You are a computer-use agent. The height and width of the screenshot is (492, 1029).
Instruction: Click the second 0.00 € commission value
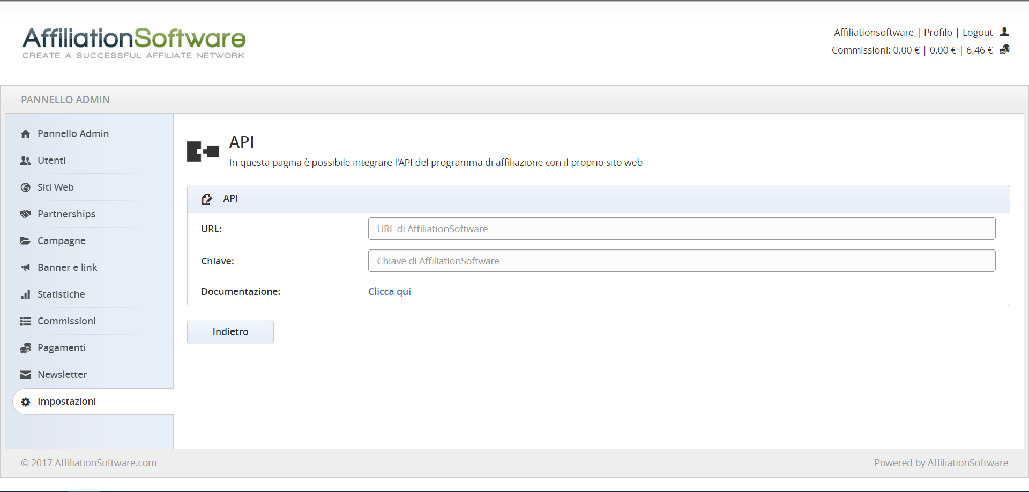point(943,50)
